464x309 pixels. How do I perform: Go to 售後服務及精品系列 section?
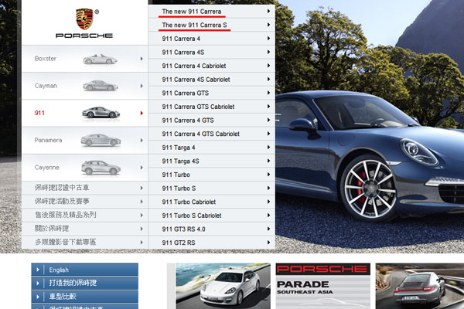tap(66, 215)
